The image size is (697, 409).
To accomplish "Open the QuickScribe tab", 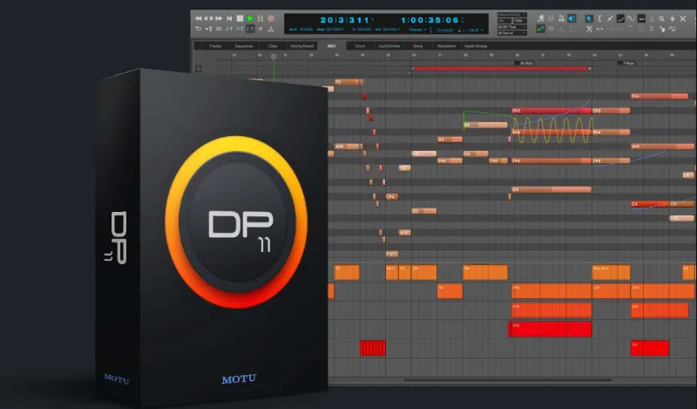I will [389, 46].
